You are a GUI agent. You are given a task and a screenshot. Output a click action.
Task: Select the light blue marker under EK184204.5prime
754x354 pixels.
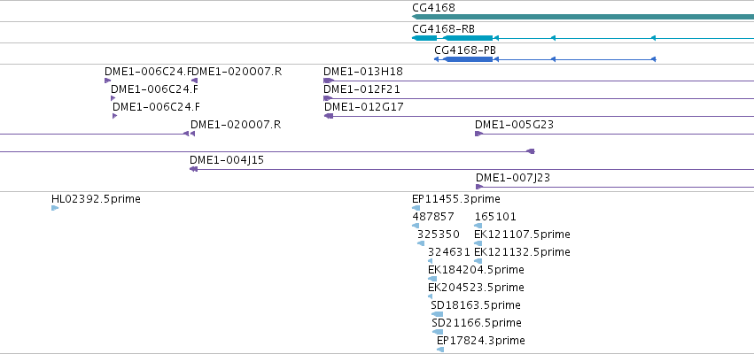tap(432, 279)
